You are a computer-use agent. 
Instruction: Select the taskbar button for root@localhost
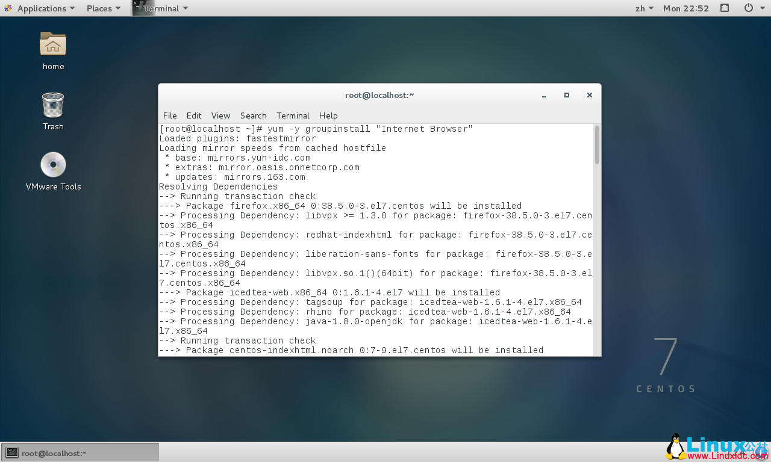78,452
